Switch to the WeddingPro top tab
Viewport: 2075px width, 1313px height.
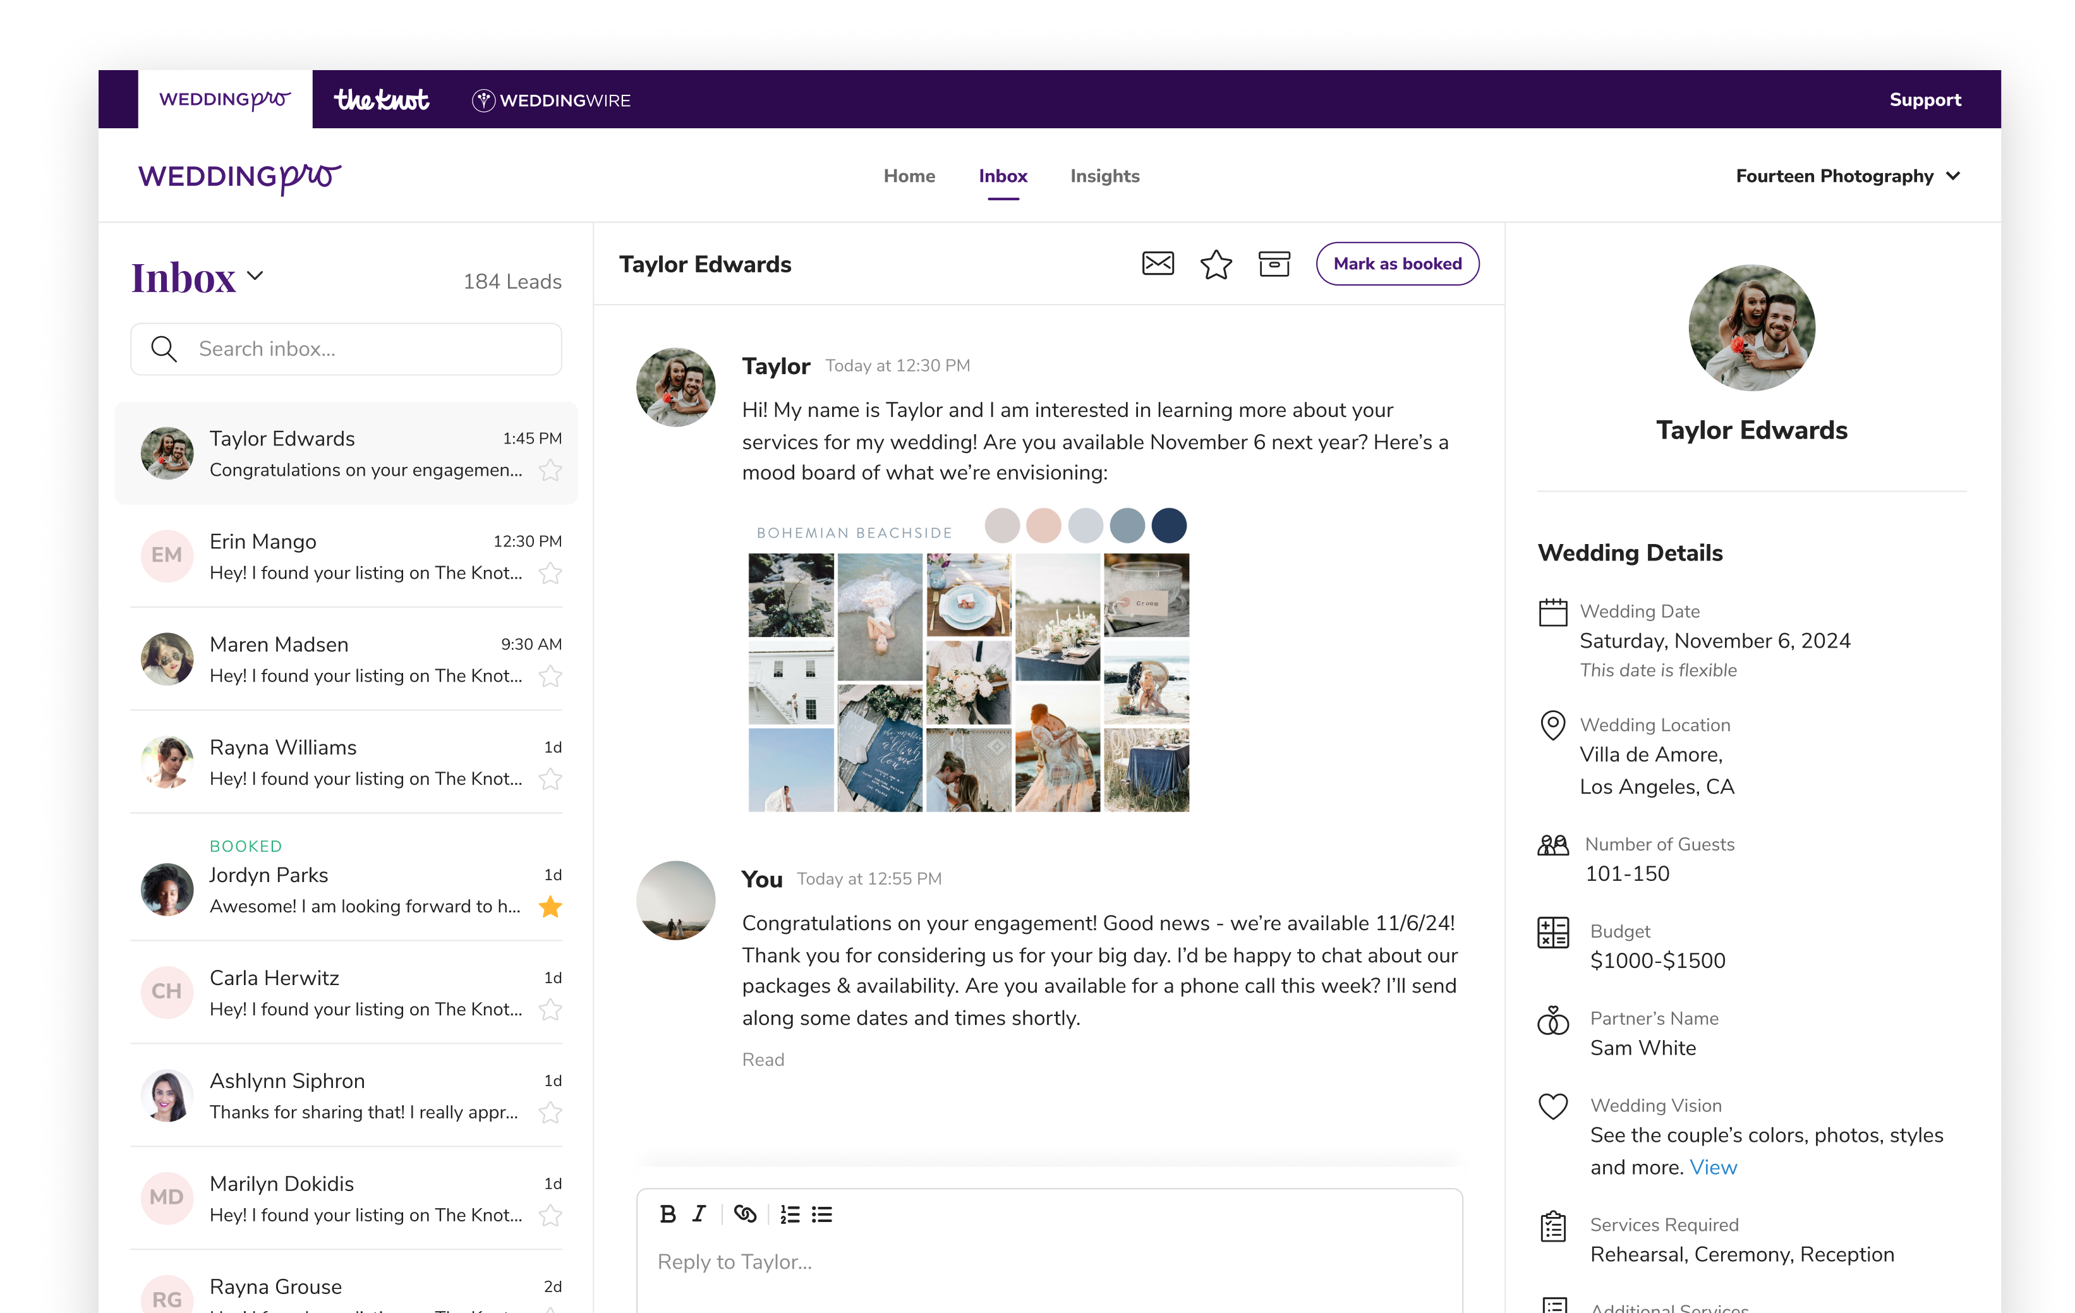point(225,99)
